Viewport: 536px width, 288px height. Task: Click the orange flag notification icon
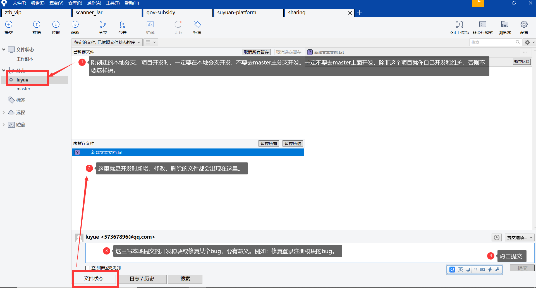pyautogui.click(x=478, y=3)
